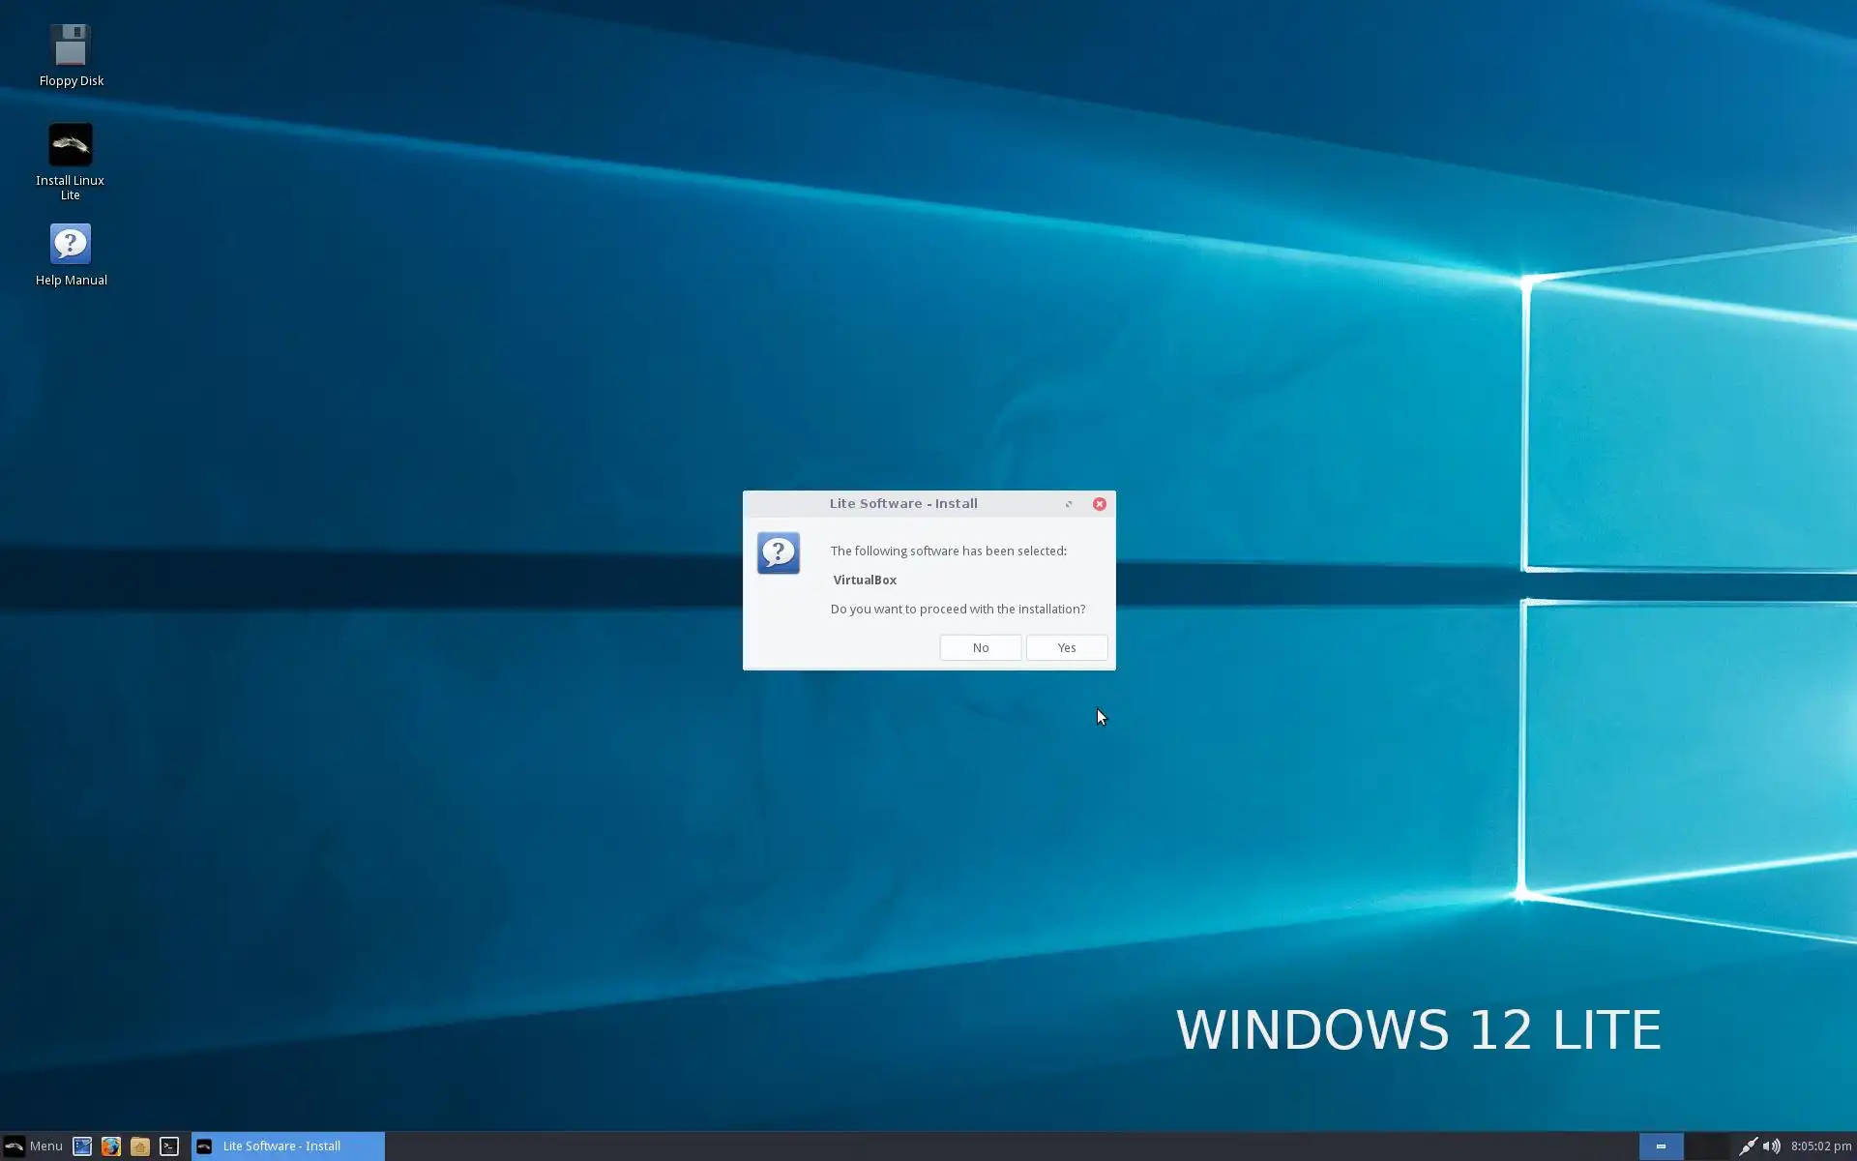Click the VirtualBox software name text
The image size is (1857, 1161).
point(865,580)
